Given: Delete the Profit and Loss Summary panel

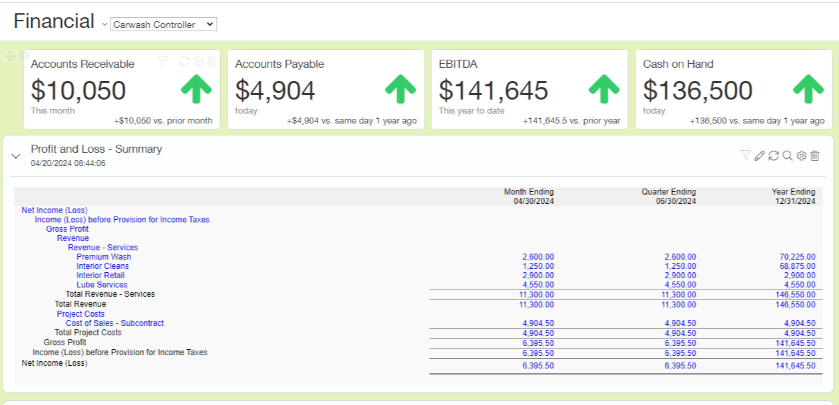Looking at the screenshot, I should pos(815,155).
